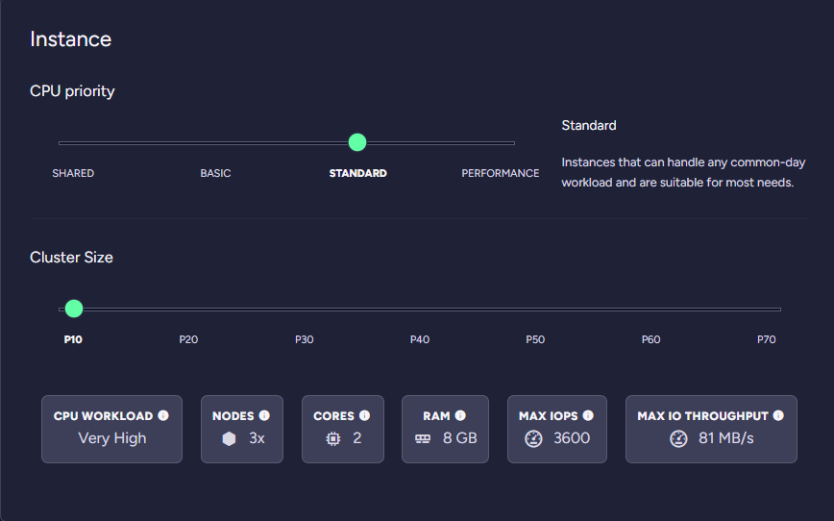834x521 pixels.
Task: Set cluster size to P20
Action: [188, 339]
